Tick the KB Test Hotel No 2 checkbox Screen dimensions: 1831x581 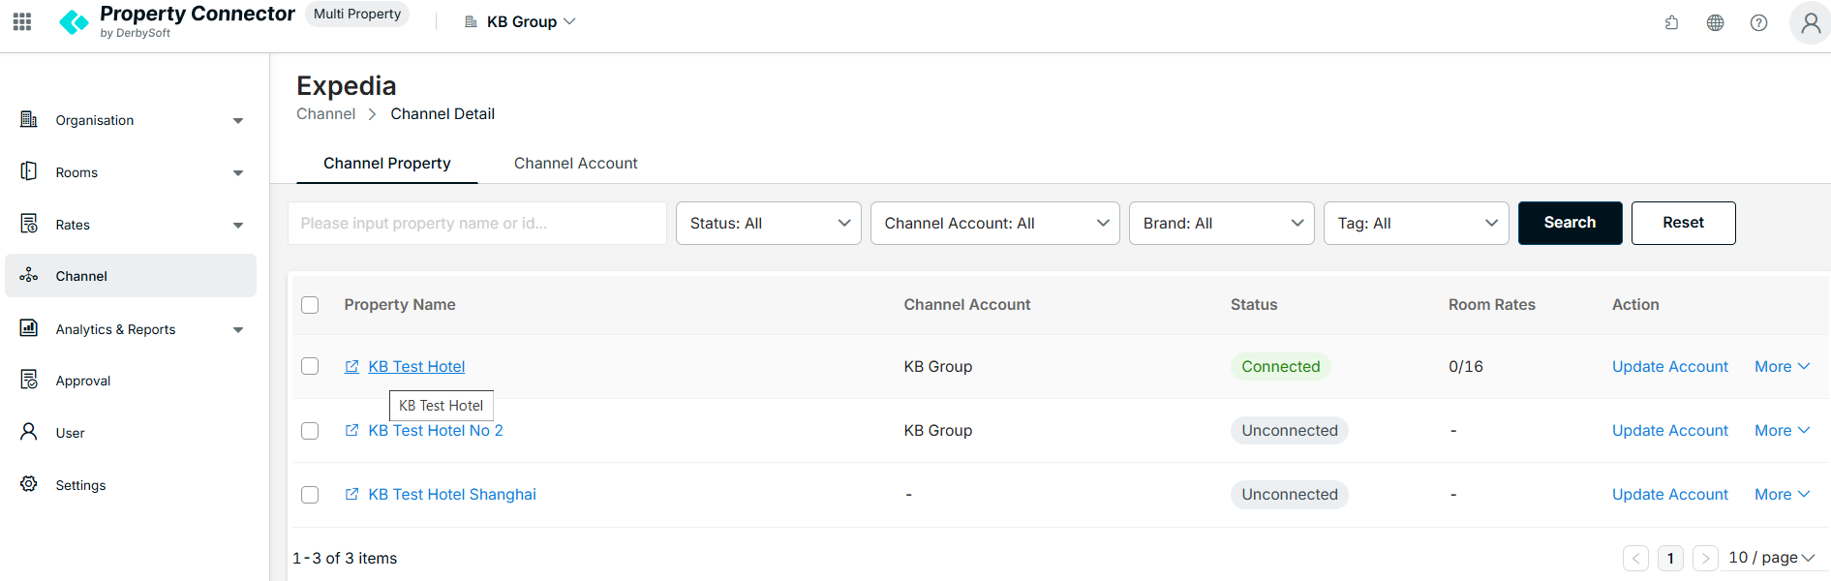click(x=310, y=431)
